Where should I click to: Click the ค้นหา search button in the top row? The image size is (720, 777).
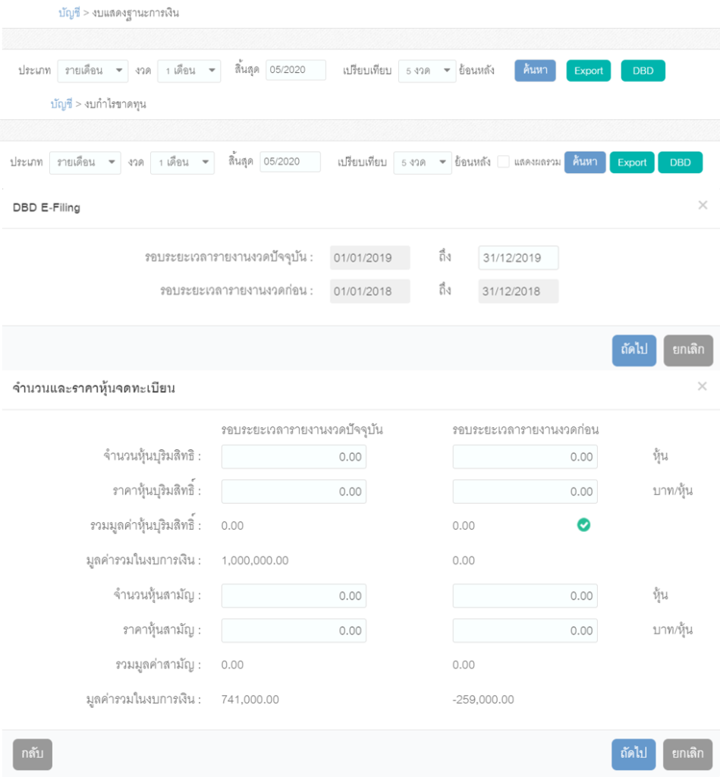click(534, 71)
